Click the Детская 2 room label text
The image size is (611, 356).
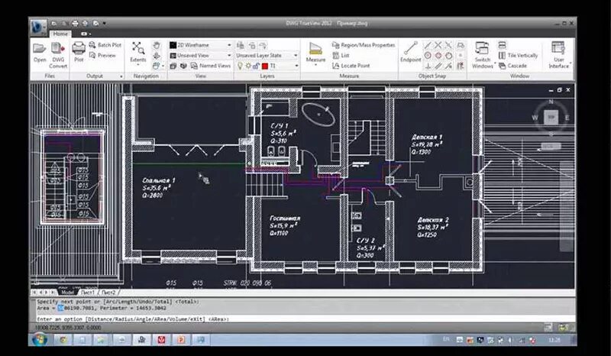tap(433, 220)
